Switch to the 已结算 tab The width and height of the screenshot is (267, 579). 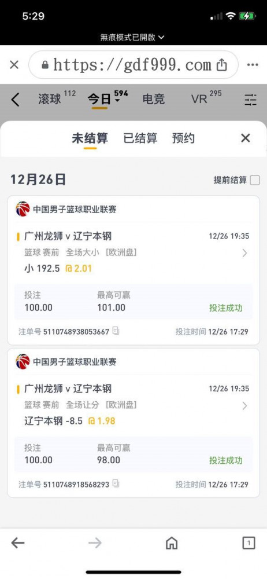click(140, 138)
